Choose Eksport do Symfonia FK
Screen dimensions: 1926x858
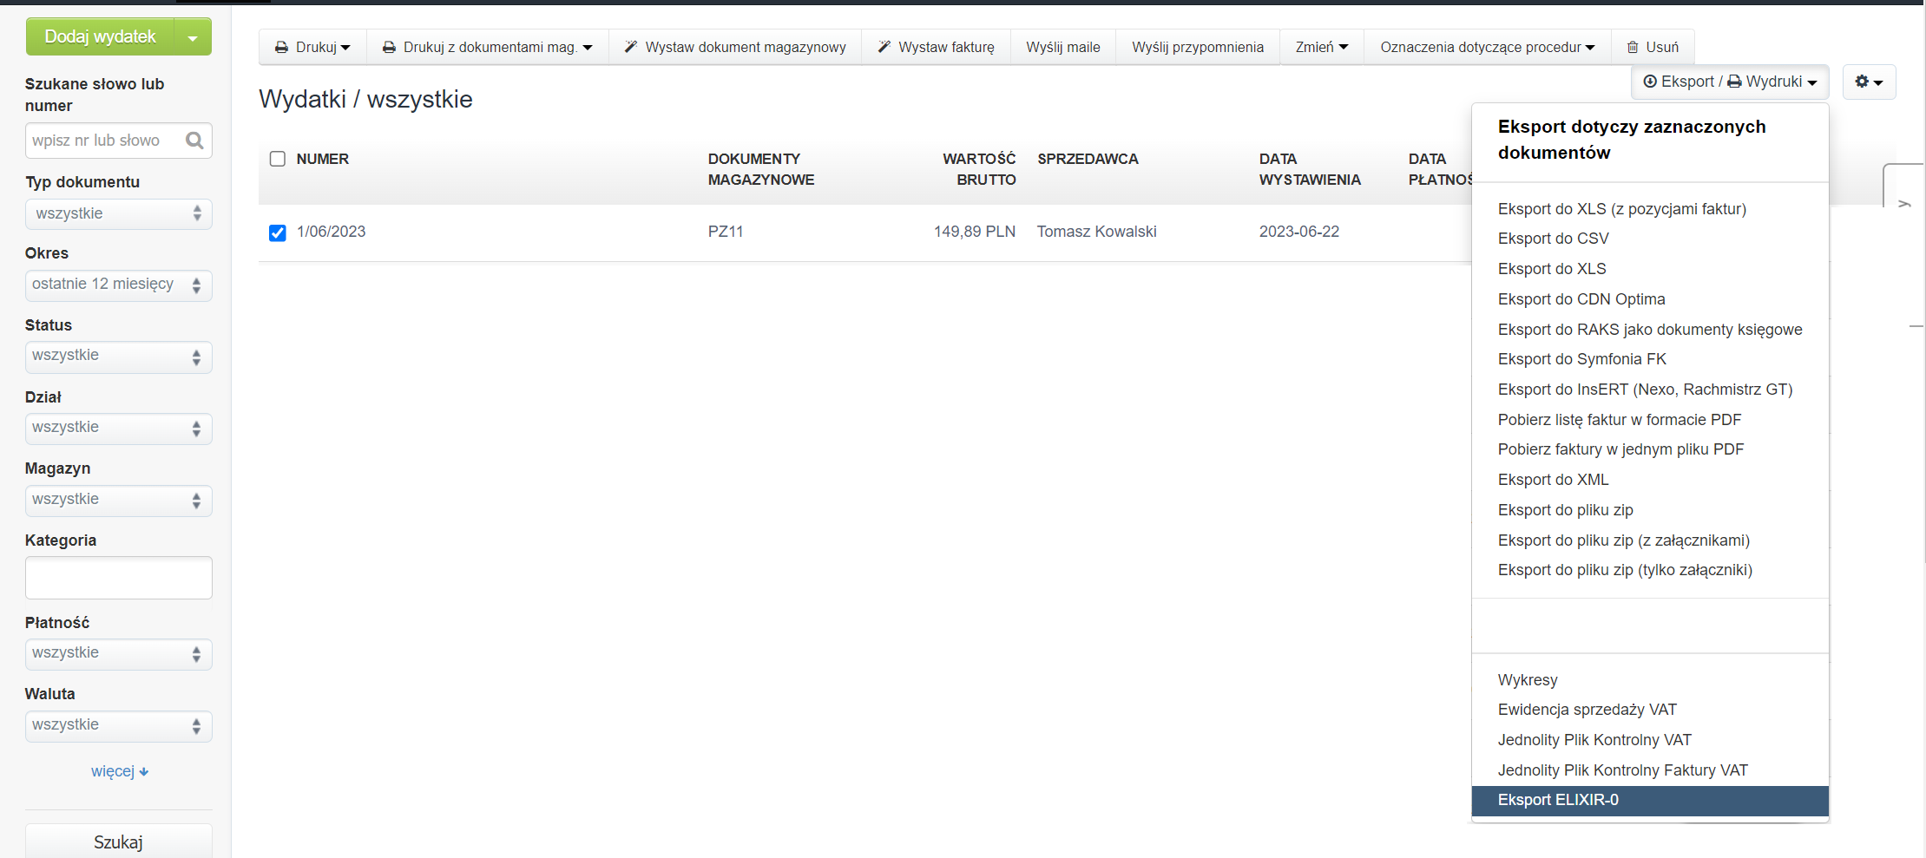coord(1582,359)
